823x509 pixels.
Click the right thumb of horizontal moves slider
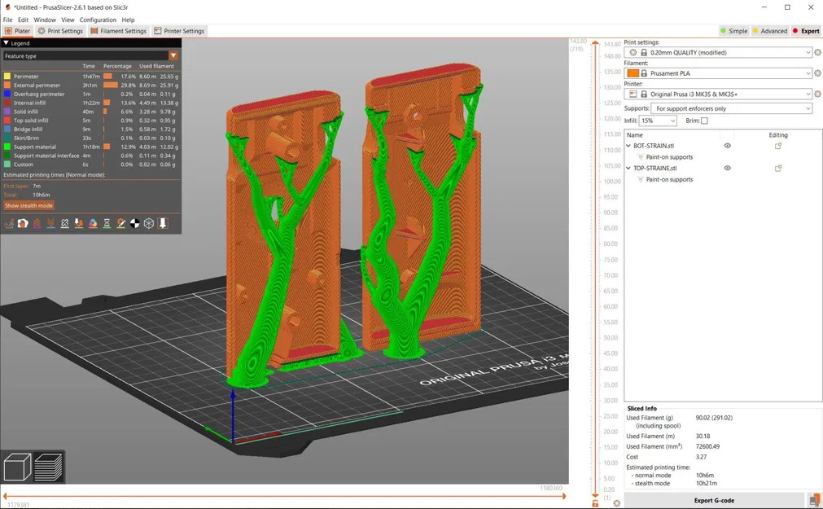(x=563, y=496)
